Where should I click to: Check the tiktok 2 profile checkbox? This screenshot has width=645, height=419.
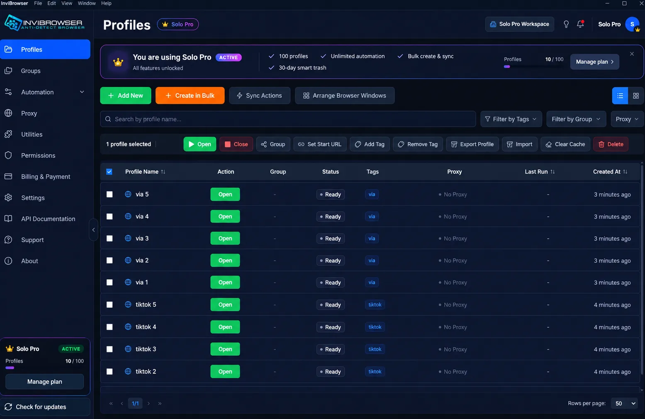(x=110, y=371)
